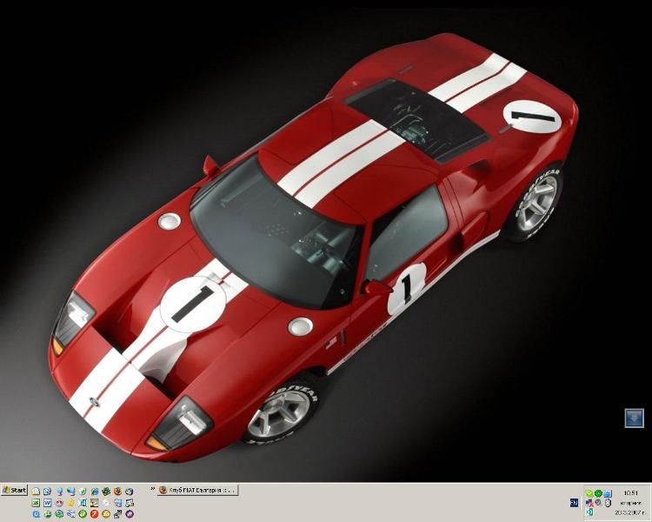Open Word from the Quick Launch bar

[47, 503]
